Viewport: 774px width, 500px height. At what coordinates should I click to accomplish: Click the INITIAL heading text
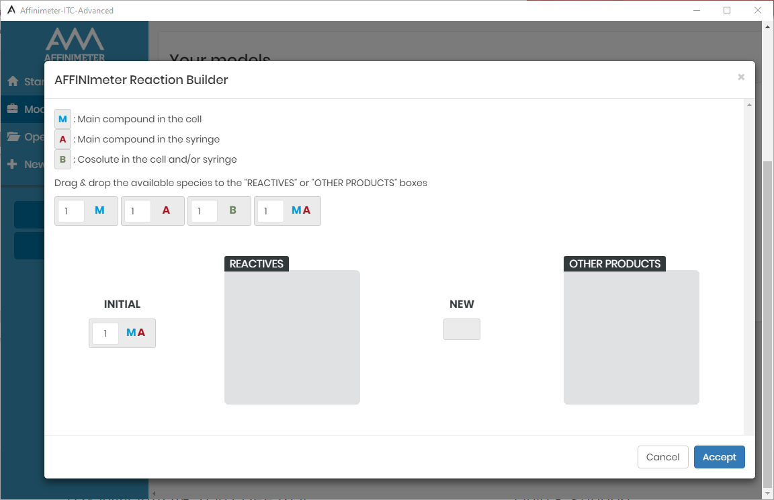click(122, 304)
